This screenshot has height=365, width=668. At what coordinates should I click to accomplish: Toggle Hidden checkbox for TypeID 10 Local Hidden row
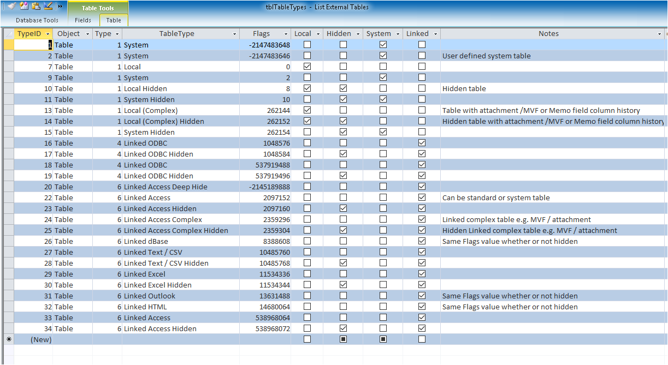343,88
